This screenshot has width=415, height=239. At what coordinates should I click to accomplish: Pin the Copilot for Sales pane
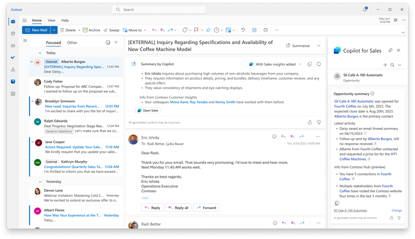tap(390, 50)
